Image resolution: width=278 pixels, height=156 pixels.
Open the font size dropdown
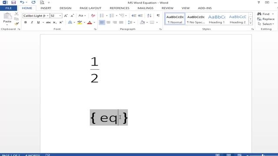[x=60, y=16]
